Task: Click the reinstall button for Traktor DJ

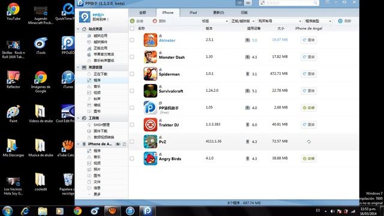Action: pos(308,124)
